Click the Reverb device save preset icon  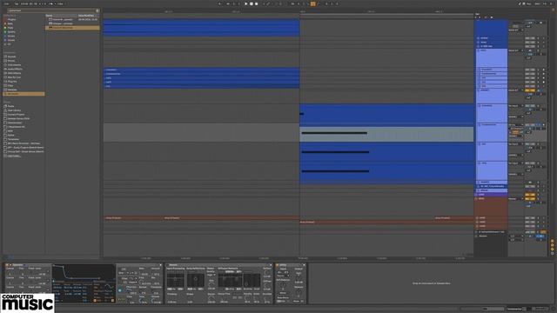pos(271,264)
